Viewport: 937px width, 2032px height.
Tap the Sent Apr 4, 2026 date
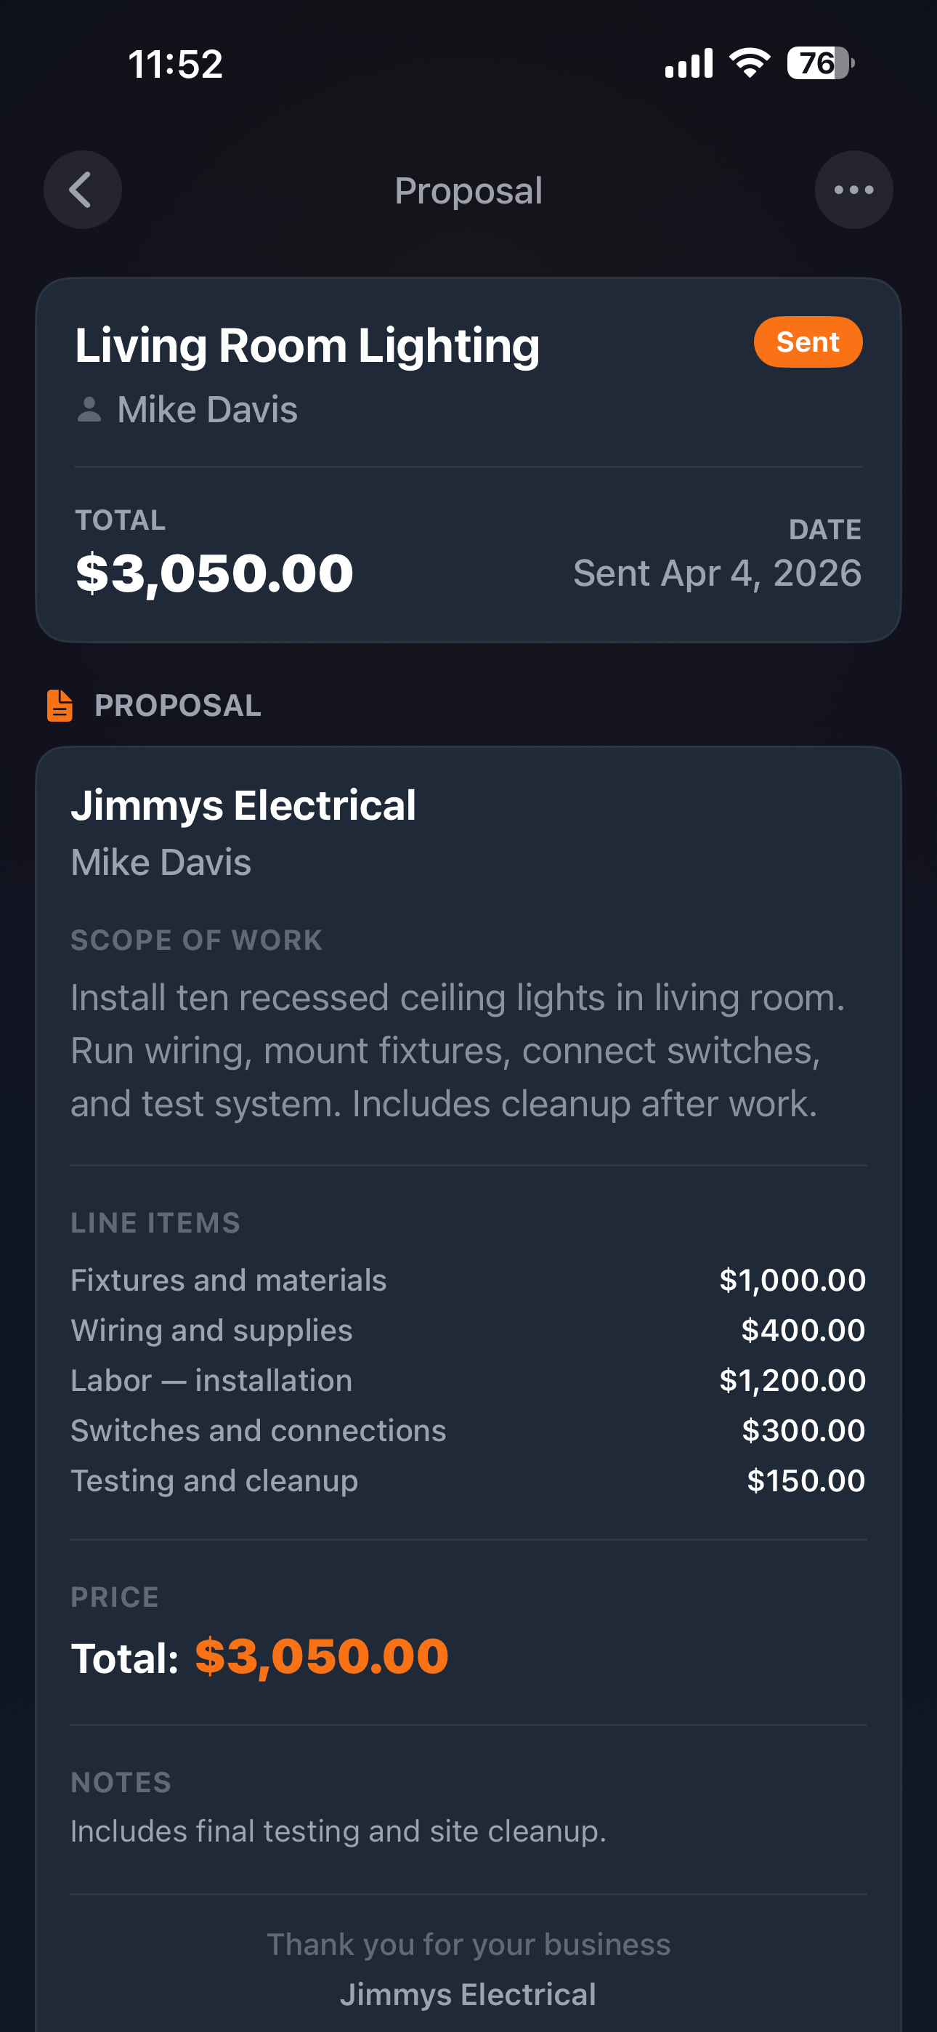(x=716, y=573)
